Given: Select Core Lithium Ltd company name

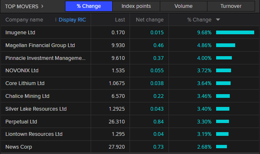Looking at the screenshot, I should [x=25, y=83].
